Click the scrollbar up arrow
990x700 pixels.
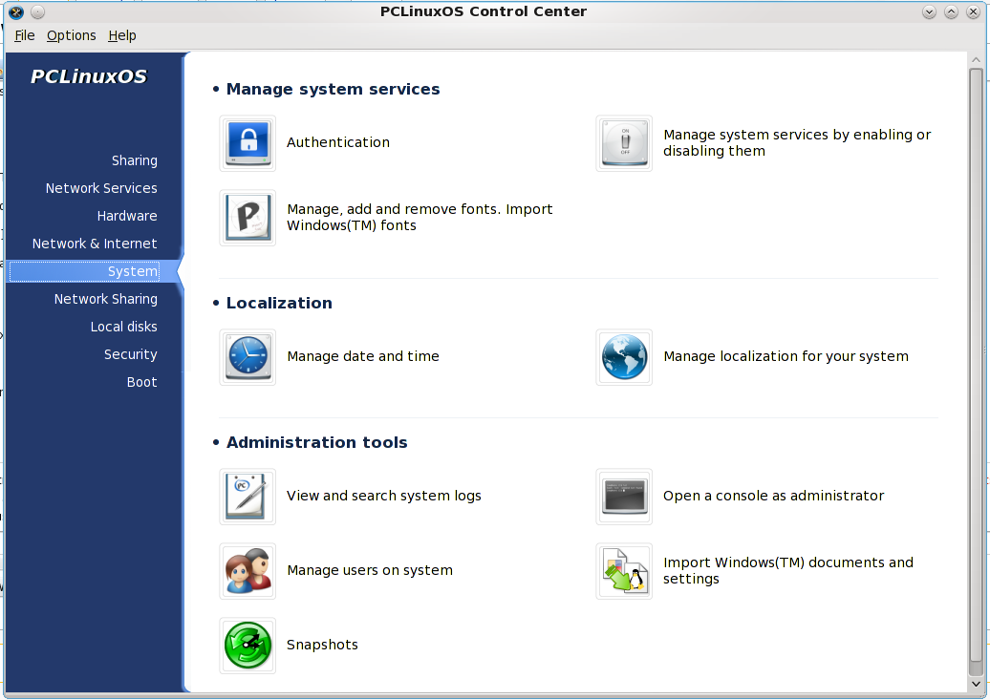point(976,60)
